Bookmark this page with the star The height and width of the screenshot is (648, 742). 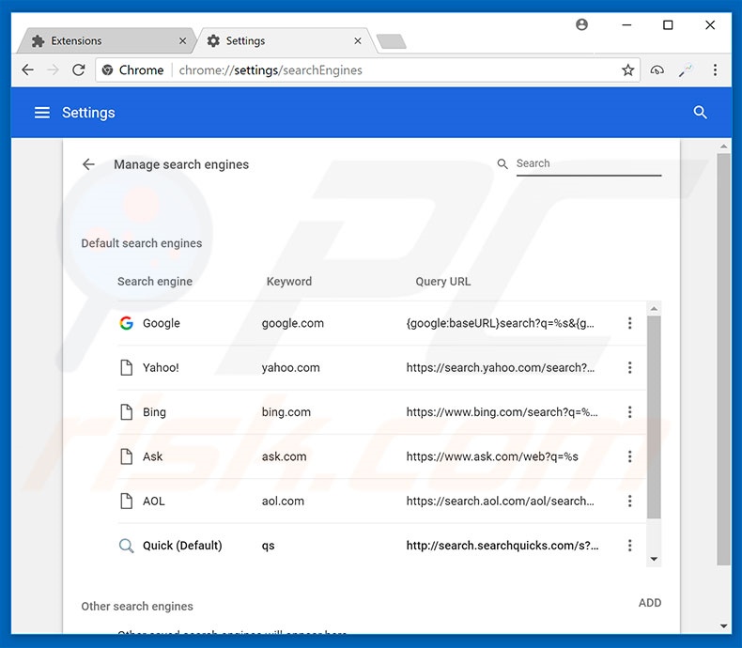(x=627, y=70)
